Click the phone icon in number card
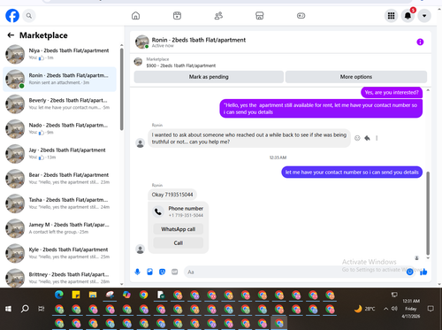 (158, 211)
